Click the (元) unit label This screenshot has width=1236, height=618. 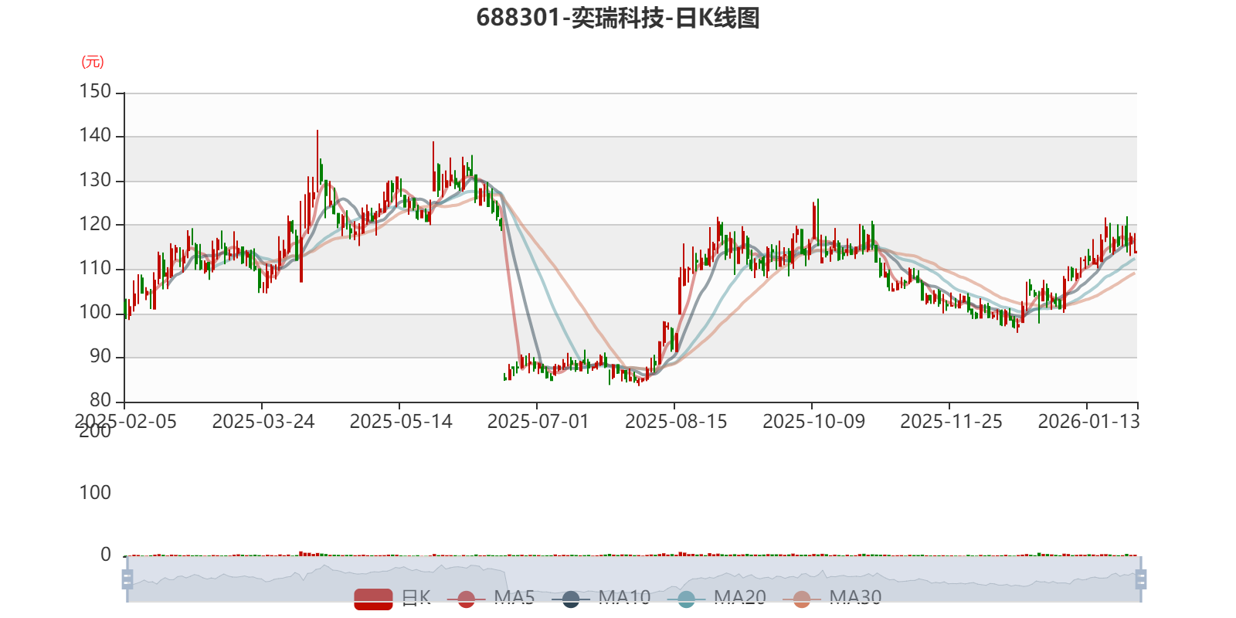click(x=93, y=62)
